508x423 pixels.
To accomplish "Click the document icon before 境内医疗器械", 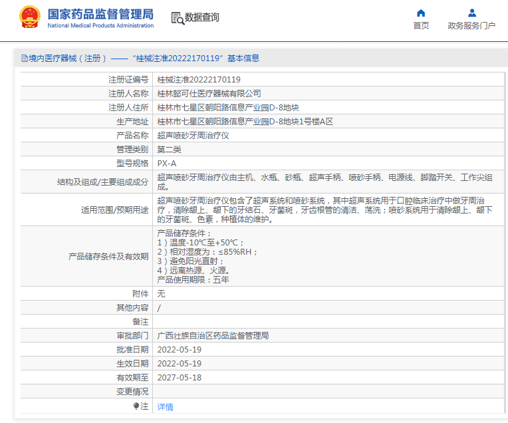I will click(x=25, y=59).
